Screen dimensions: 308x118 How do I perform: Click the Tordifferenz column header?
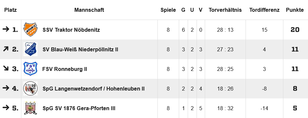click(x=264, y=10)
